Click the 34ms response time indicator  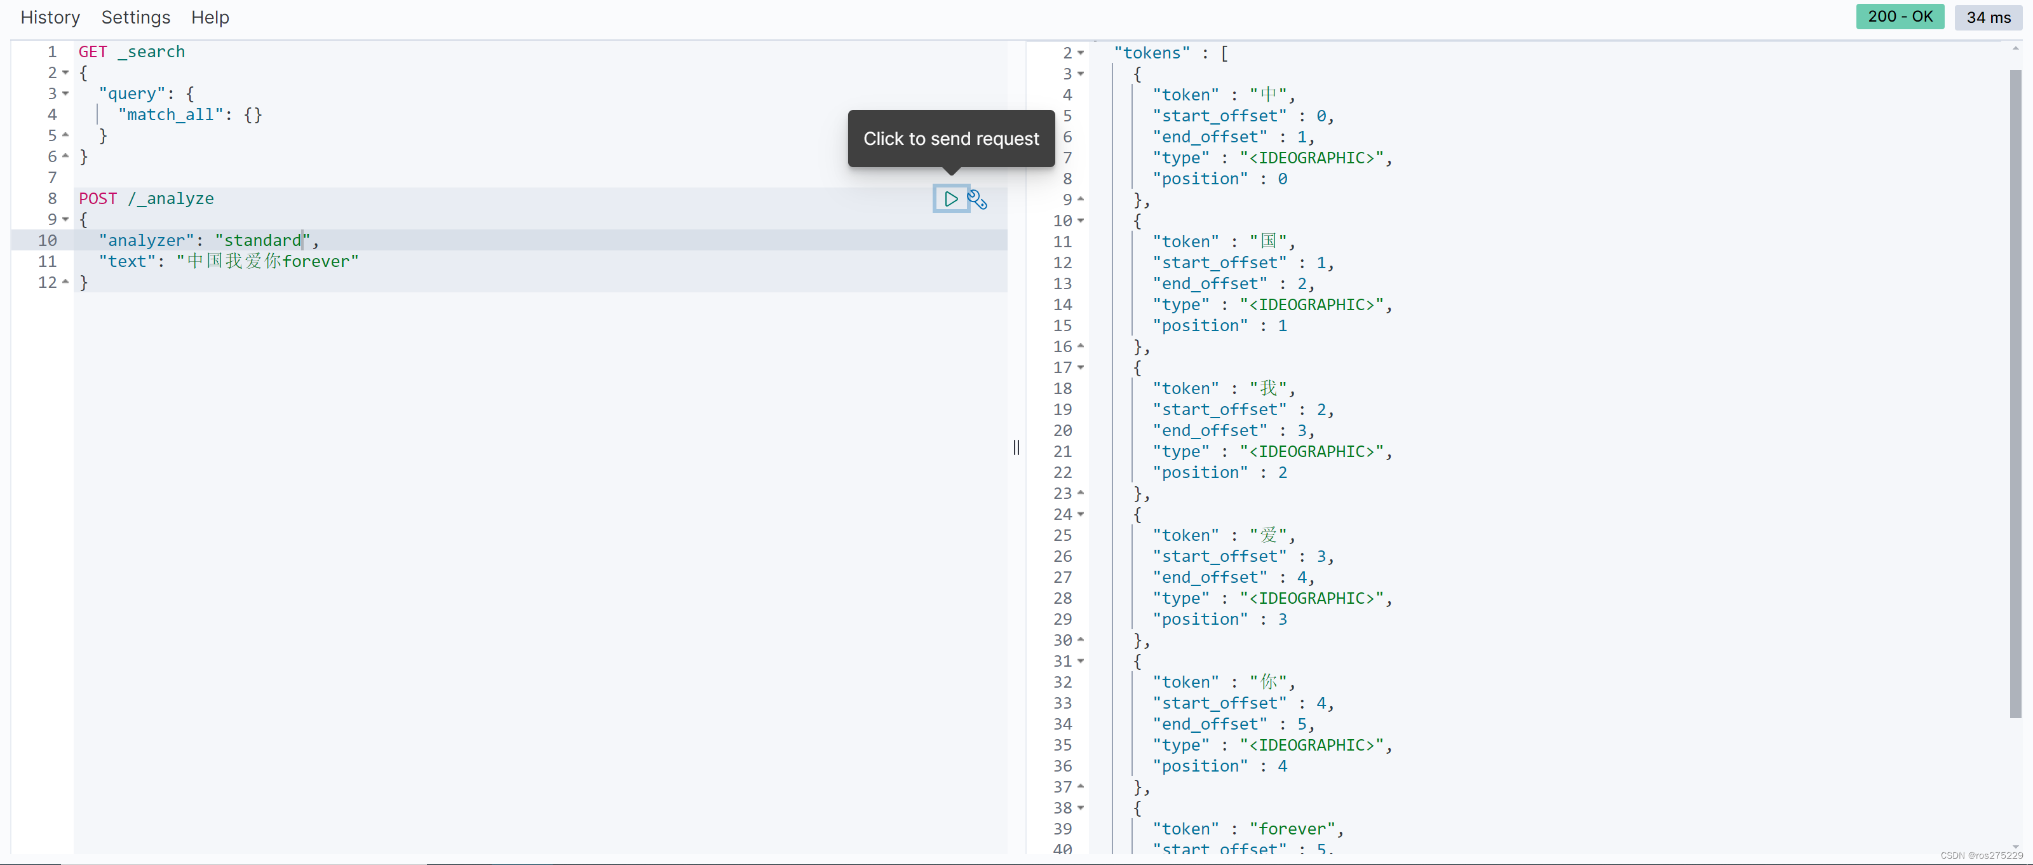1989,17
